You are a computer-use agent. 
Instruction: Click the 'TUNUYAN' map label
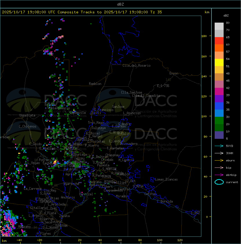point(61,226)
